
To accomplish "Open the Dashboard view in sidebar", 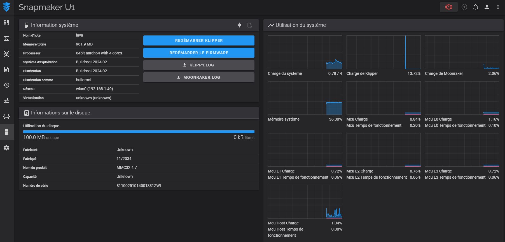I will click(6, 23).
